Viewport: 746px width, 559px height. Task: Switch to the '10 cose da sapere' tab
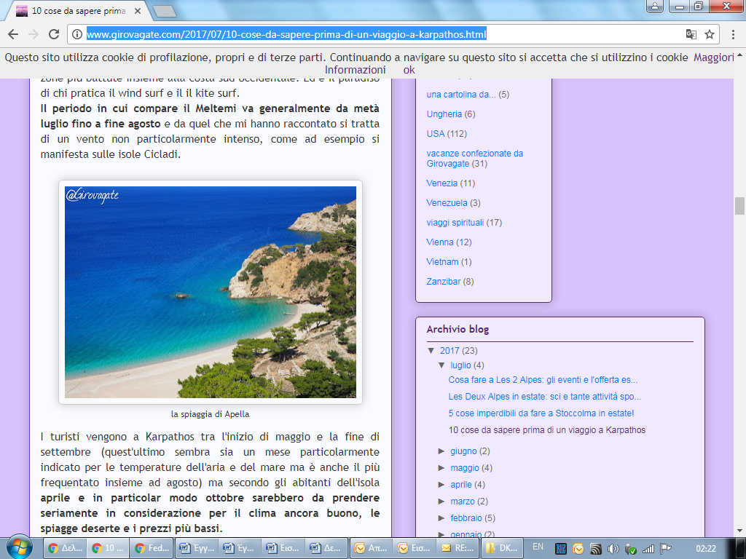pos(80,11)
